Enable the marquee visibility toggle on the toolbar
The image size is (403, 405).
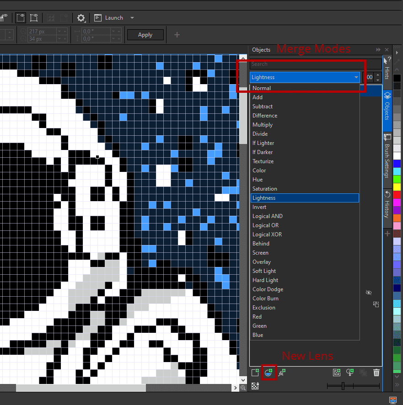[20, 17]
